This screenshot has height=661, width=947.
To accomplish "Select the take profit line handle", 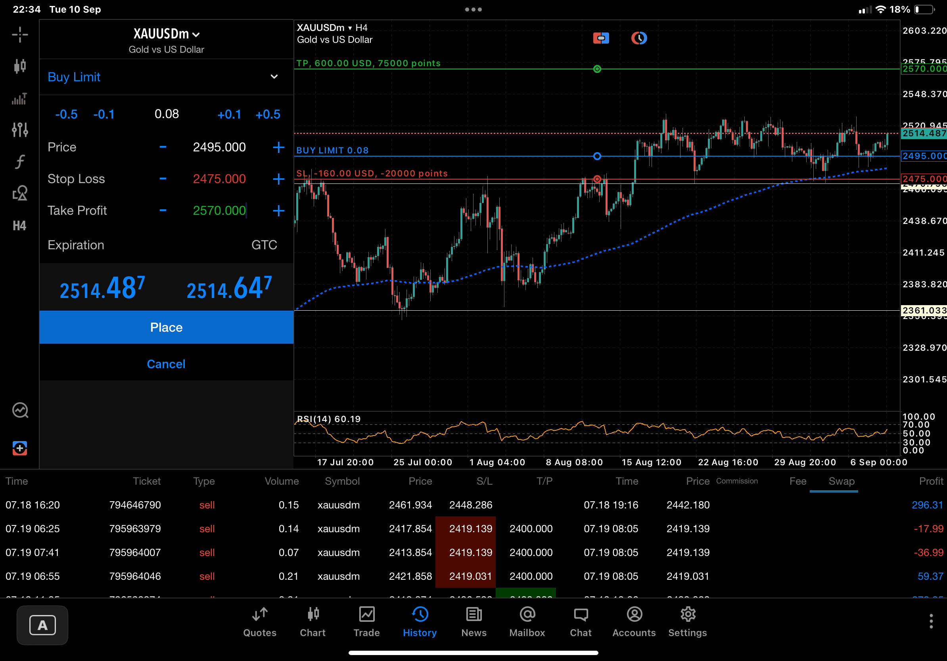I will [x=597, y=69].
